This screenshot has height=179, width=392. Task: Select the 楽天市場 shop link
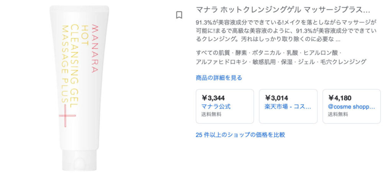(x=288, y=107)
